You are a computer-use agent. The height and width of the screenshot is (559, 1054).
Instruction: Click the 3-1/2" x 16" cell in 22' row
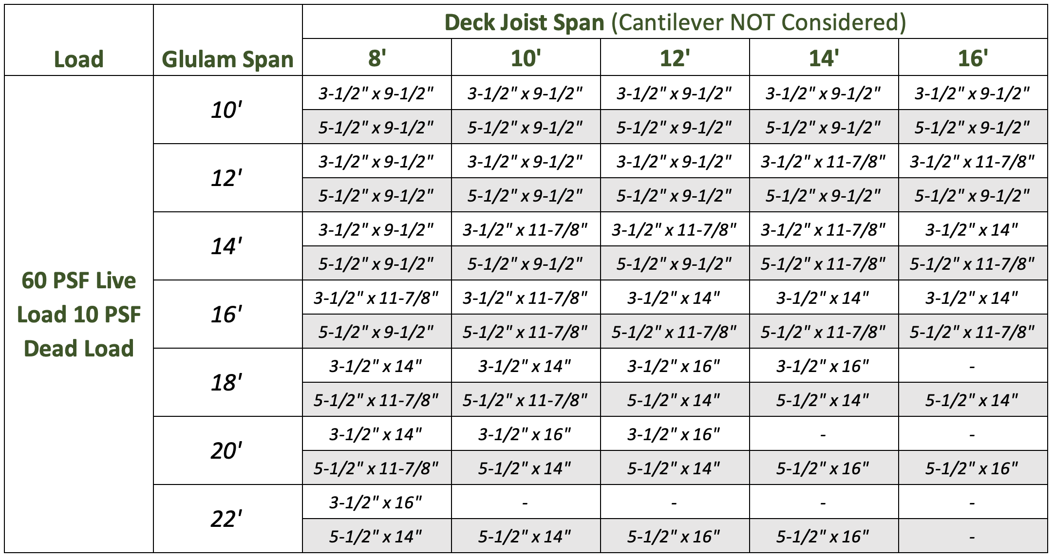(x=376, y=502)
